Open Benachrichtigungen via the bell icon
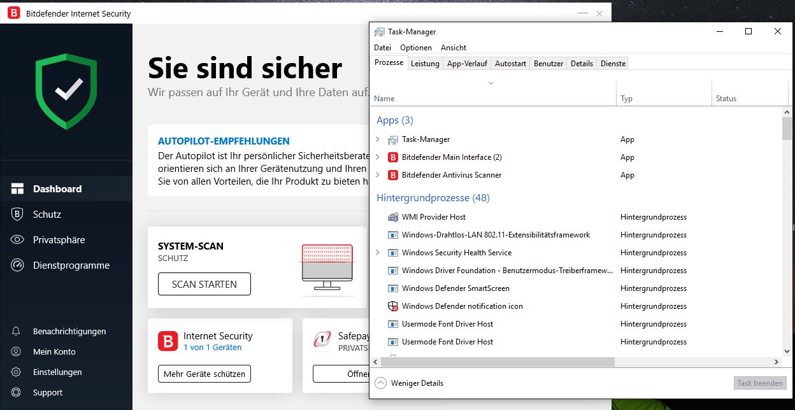795x410 pixels. coord(17,331)
